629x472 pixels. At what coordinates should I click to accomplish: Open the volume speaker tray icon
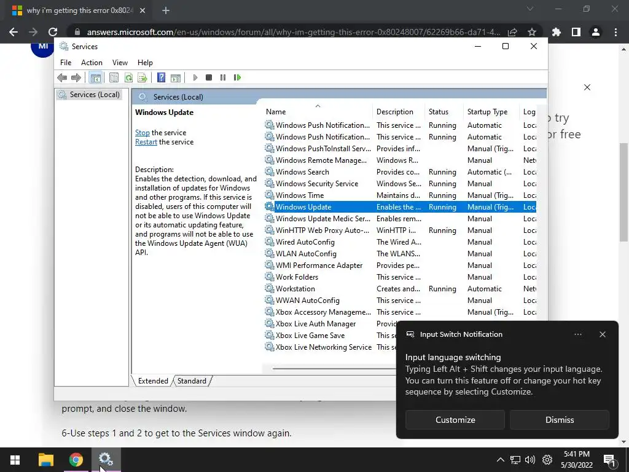[x=530, y=460]
